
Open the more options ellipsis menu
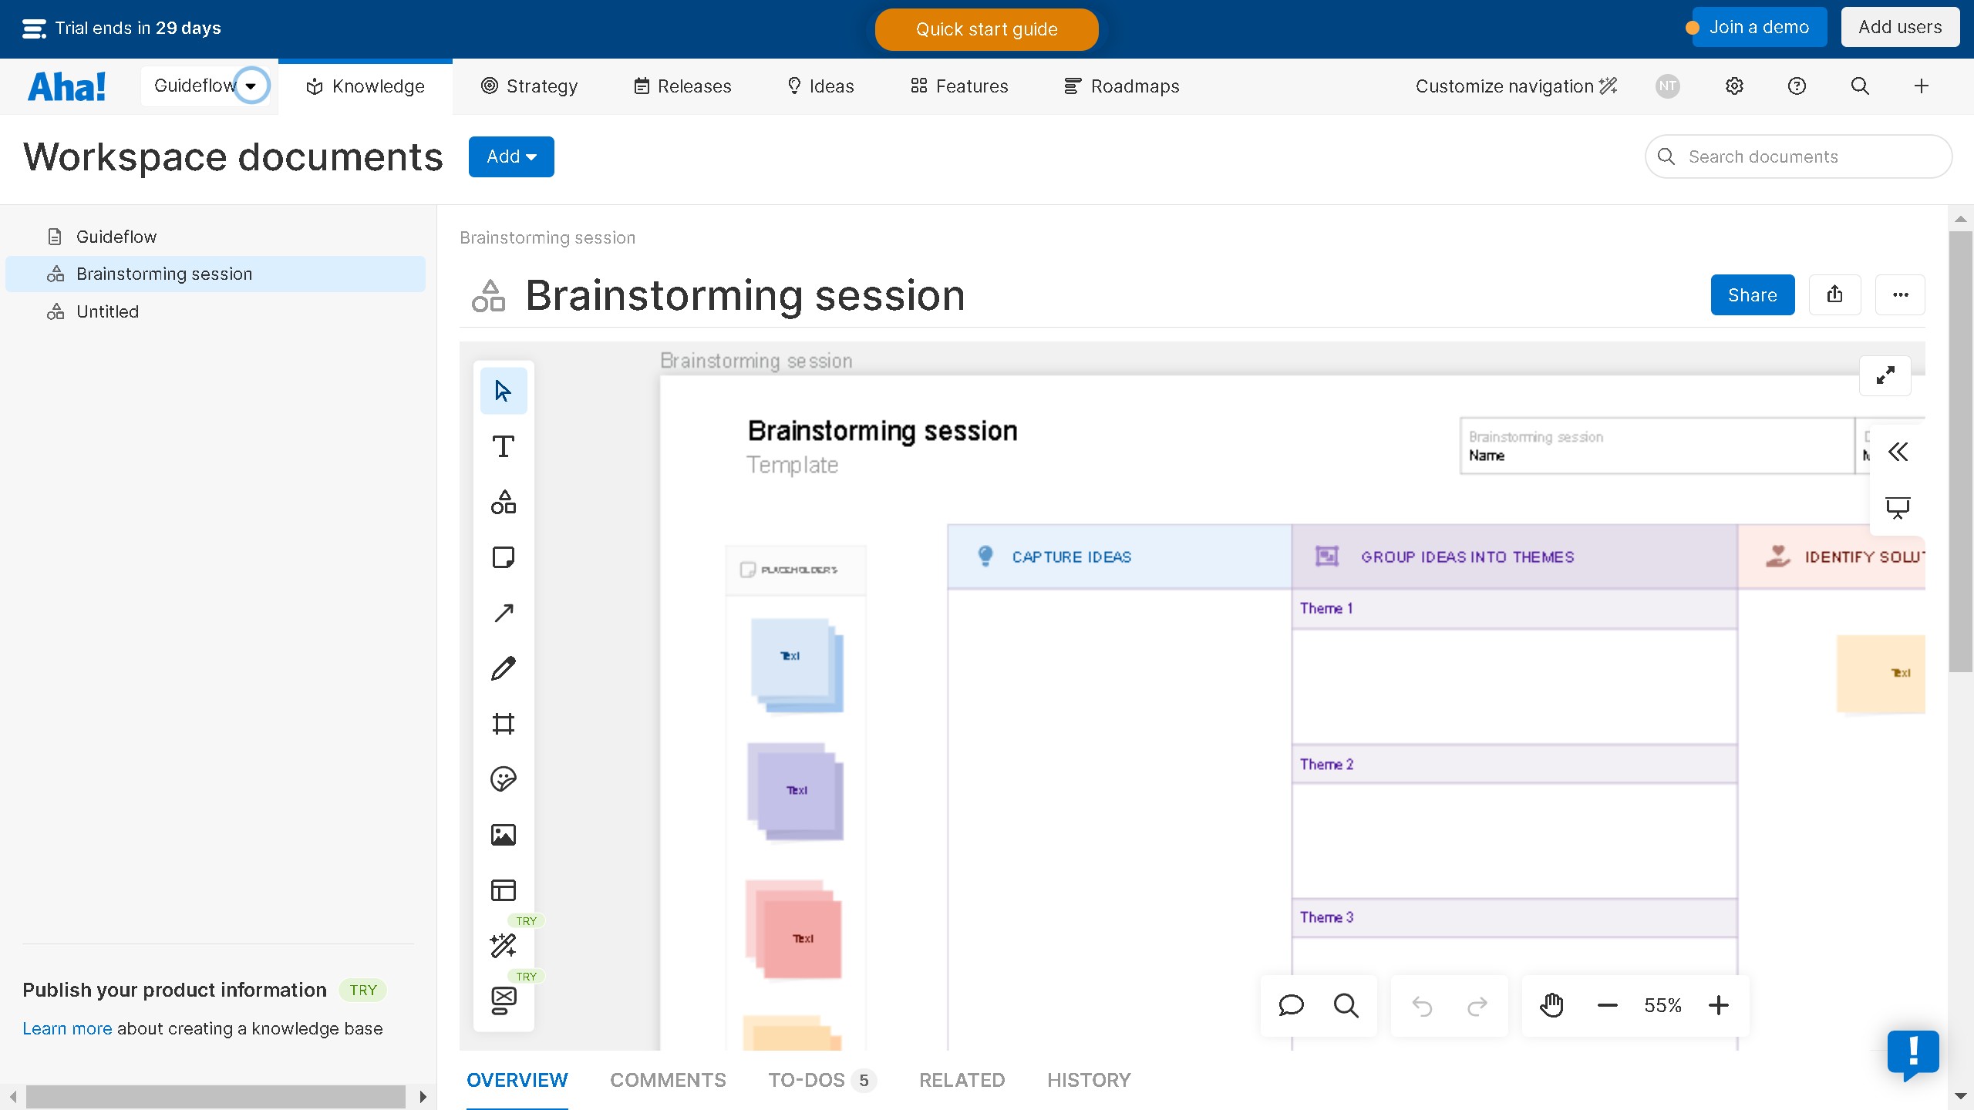[1900, 295]
